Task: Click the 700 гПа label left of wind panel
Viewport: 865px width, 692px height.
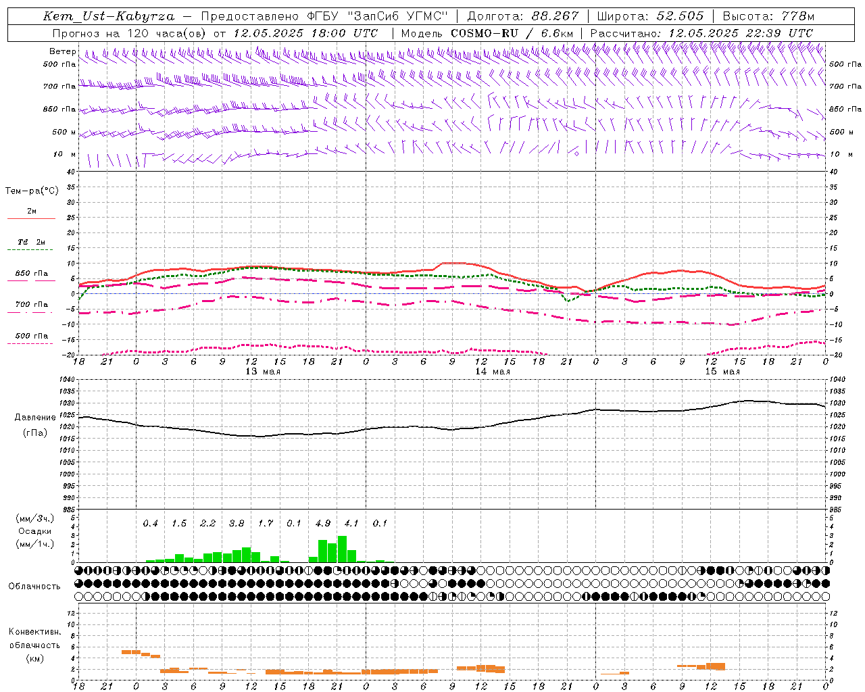Action: [x=59, y=86]
